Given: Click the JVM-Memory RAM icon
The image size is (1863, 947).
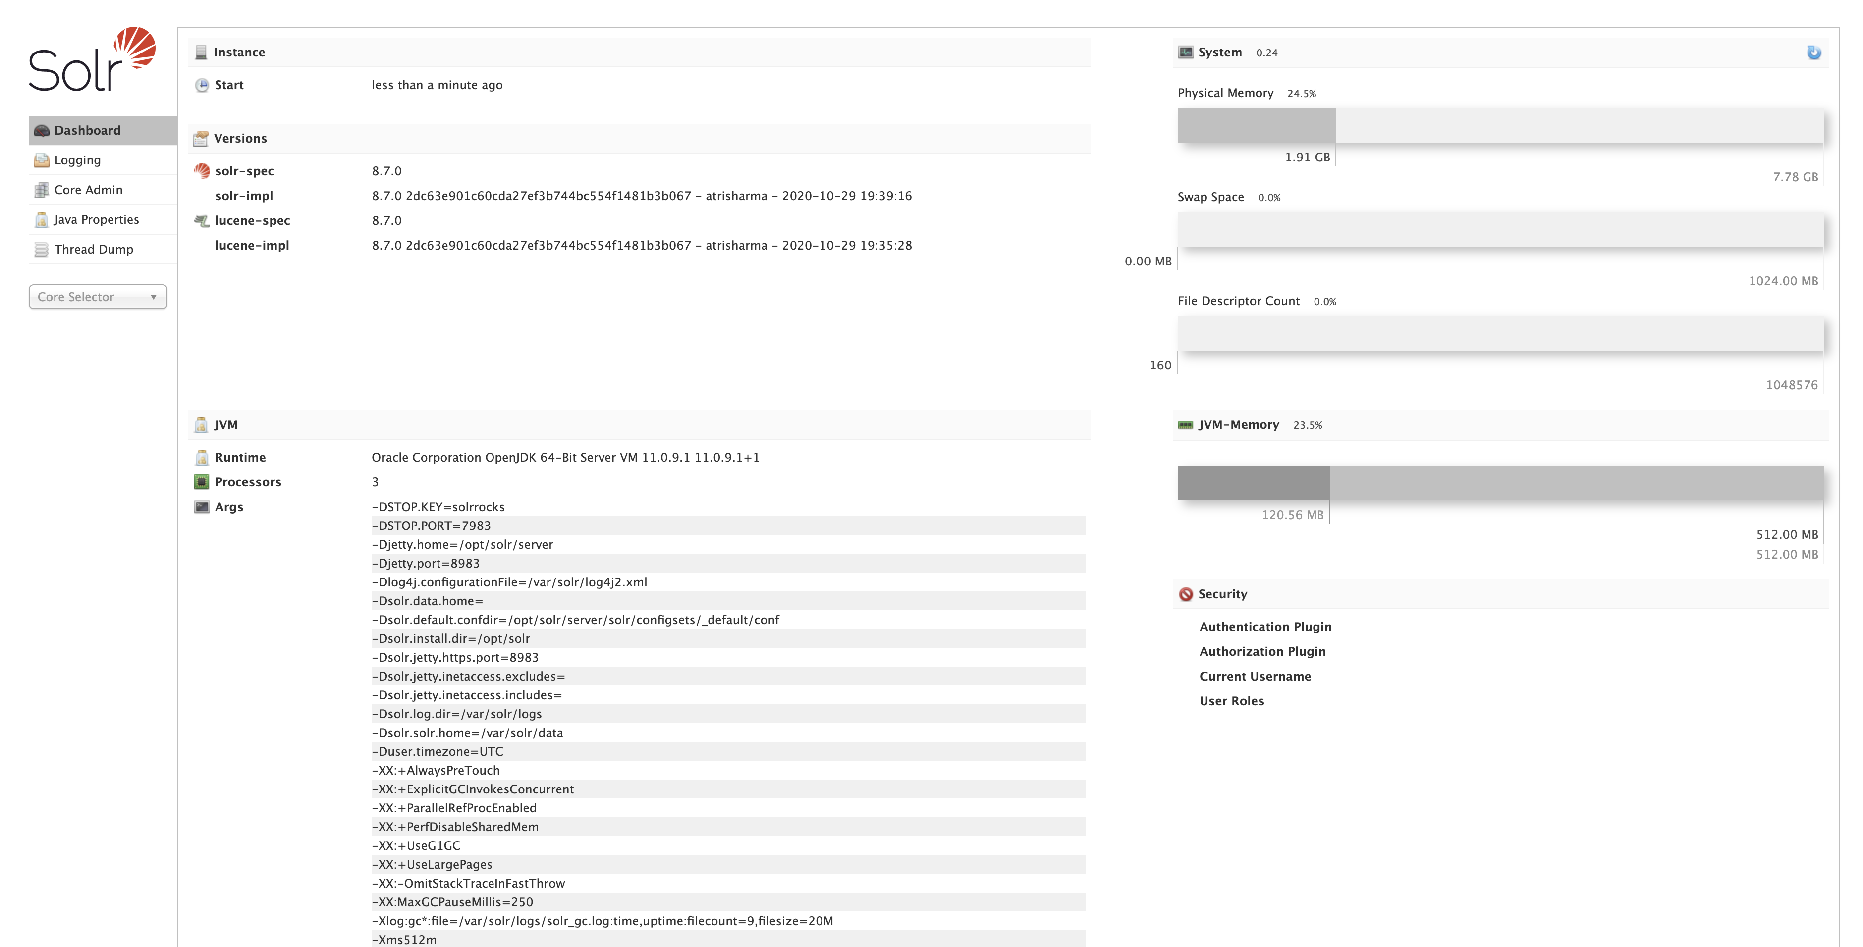Looking at the screenshot, I should click(1185, 425).
